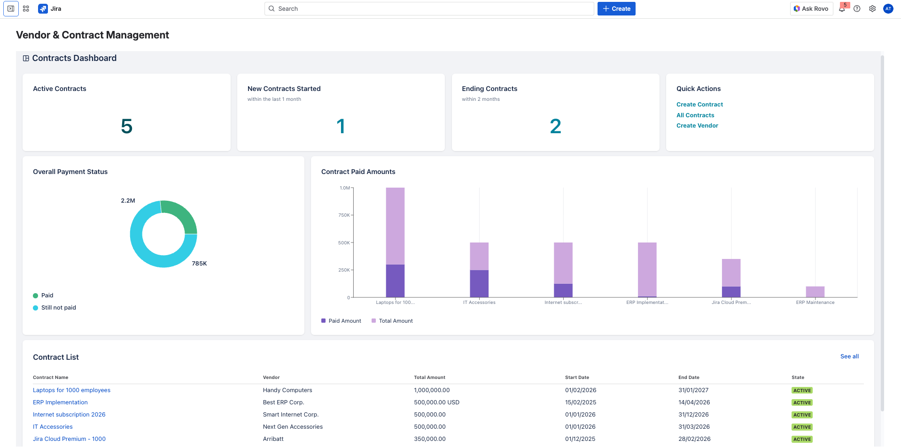Open the ERP Implementation contract

click(60, 402)
